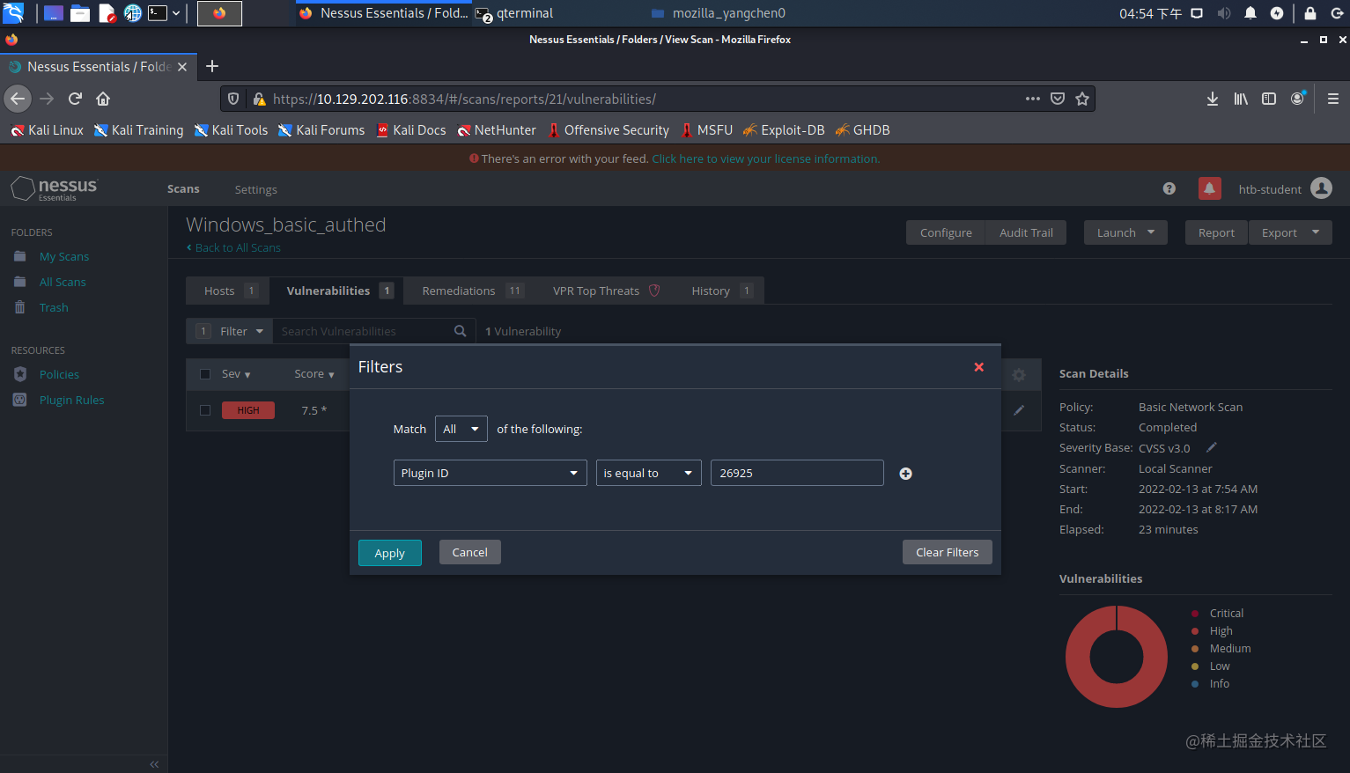This screenshot has height=773, width=1350.
Task: Open the web browser globe taskbar icon
Action: pos(132,13)
